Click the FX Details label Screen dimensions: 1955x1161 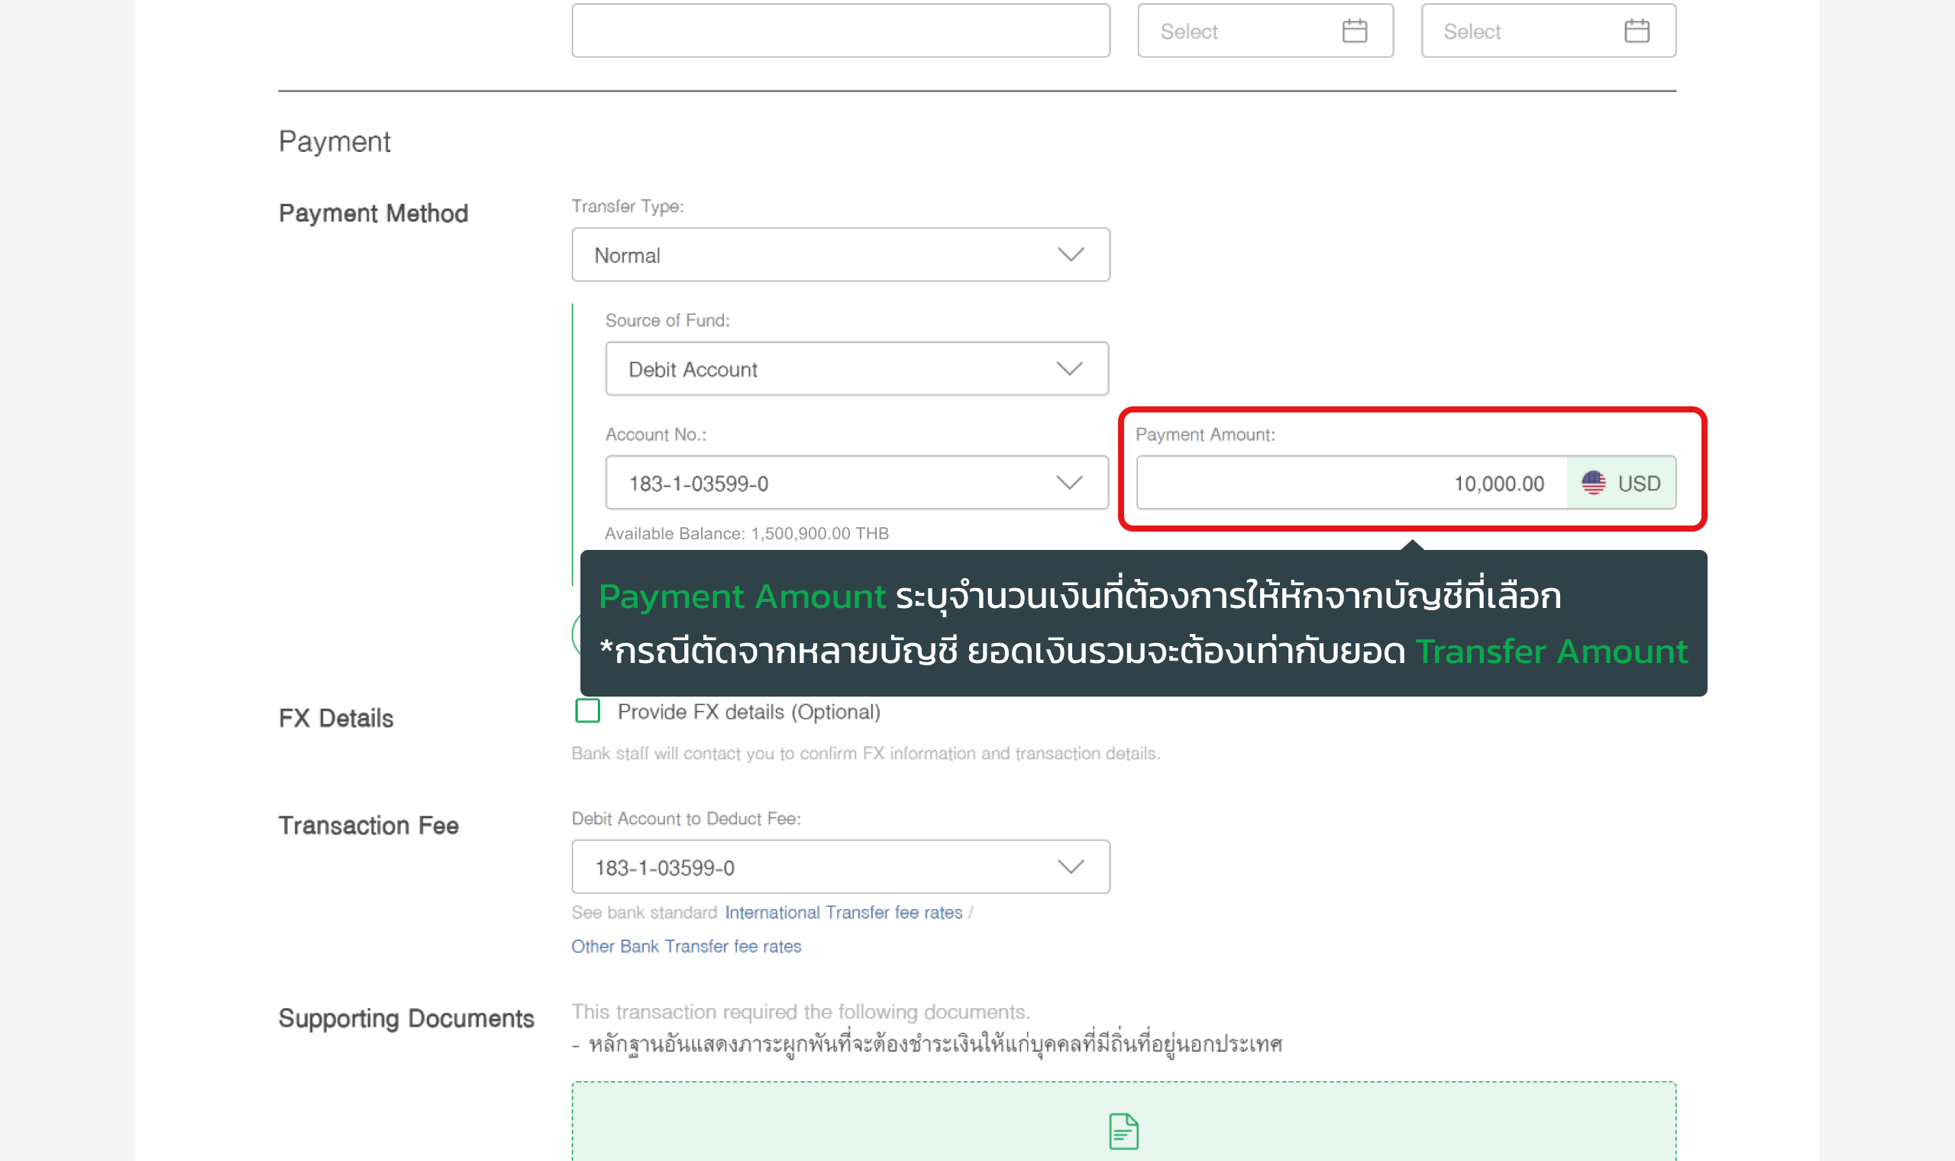[x=335, y=718]
